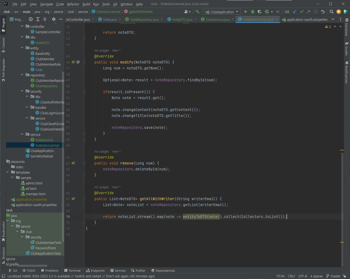The image size is (350, 279).
Task: Run ClubApplication with the green play icon
Action: coord(246,12)
